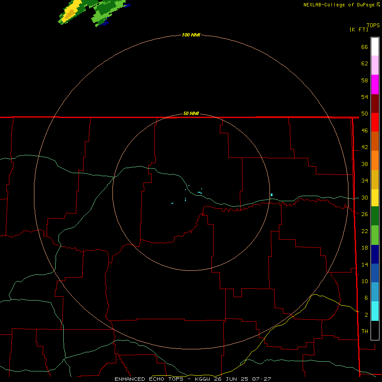This screenshot has width=382, height=382.
Task: Select the dark green legend swatch
Action: click(x=375, y=216)
